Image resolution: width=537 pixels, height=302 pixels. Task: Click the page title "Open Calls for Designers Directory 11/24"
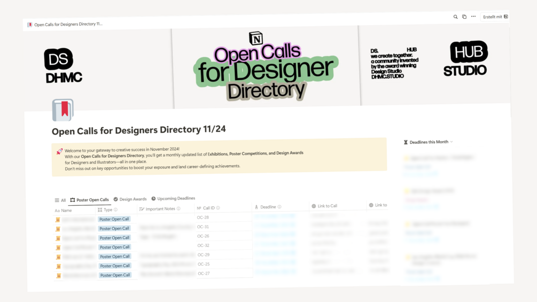point(139,130)
